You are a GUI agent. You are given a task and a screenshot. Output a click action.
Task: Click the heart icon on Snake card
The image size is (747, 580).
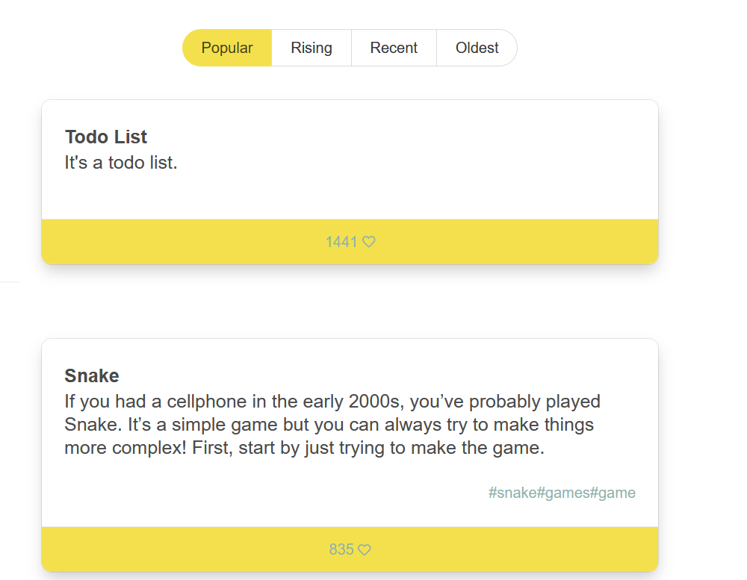(x=365, y=550)
